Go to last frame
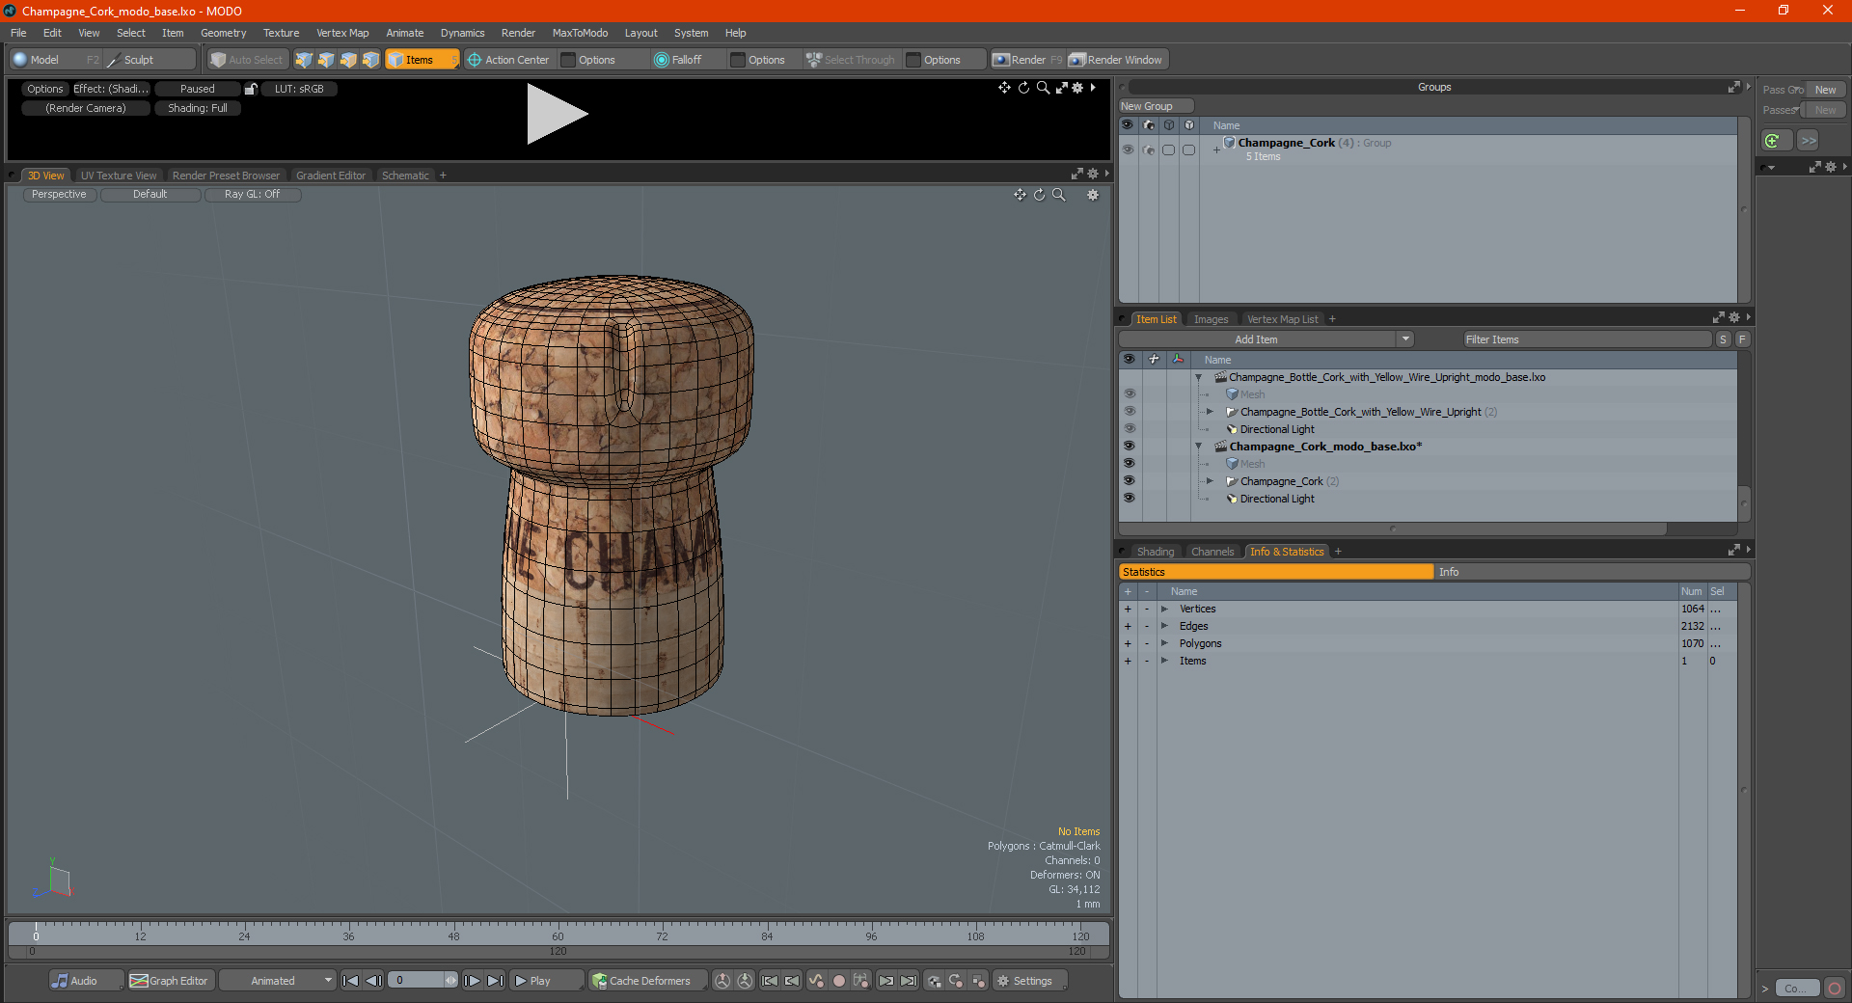 [495, 981]
